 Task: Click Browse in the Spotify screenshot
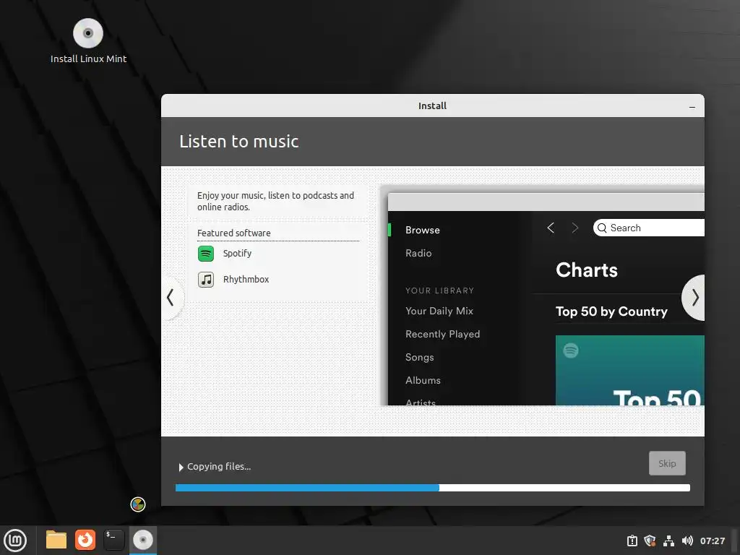tap(422, 231)
